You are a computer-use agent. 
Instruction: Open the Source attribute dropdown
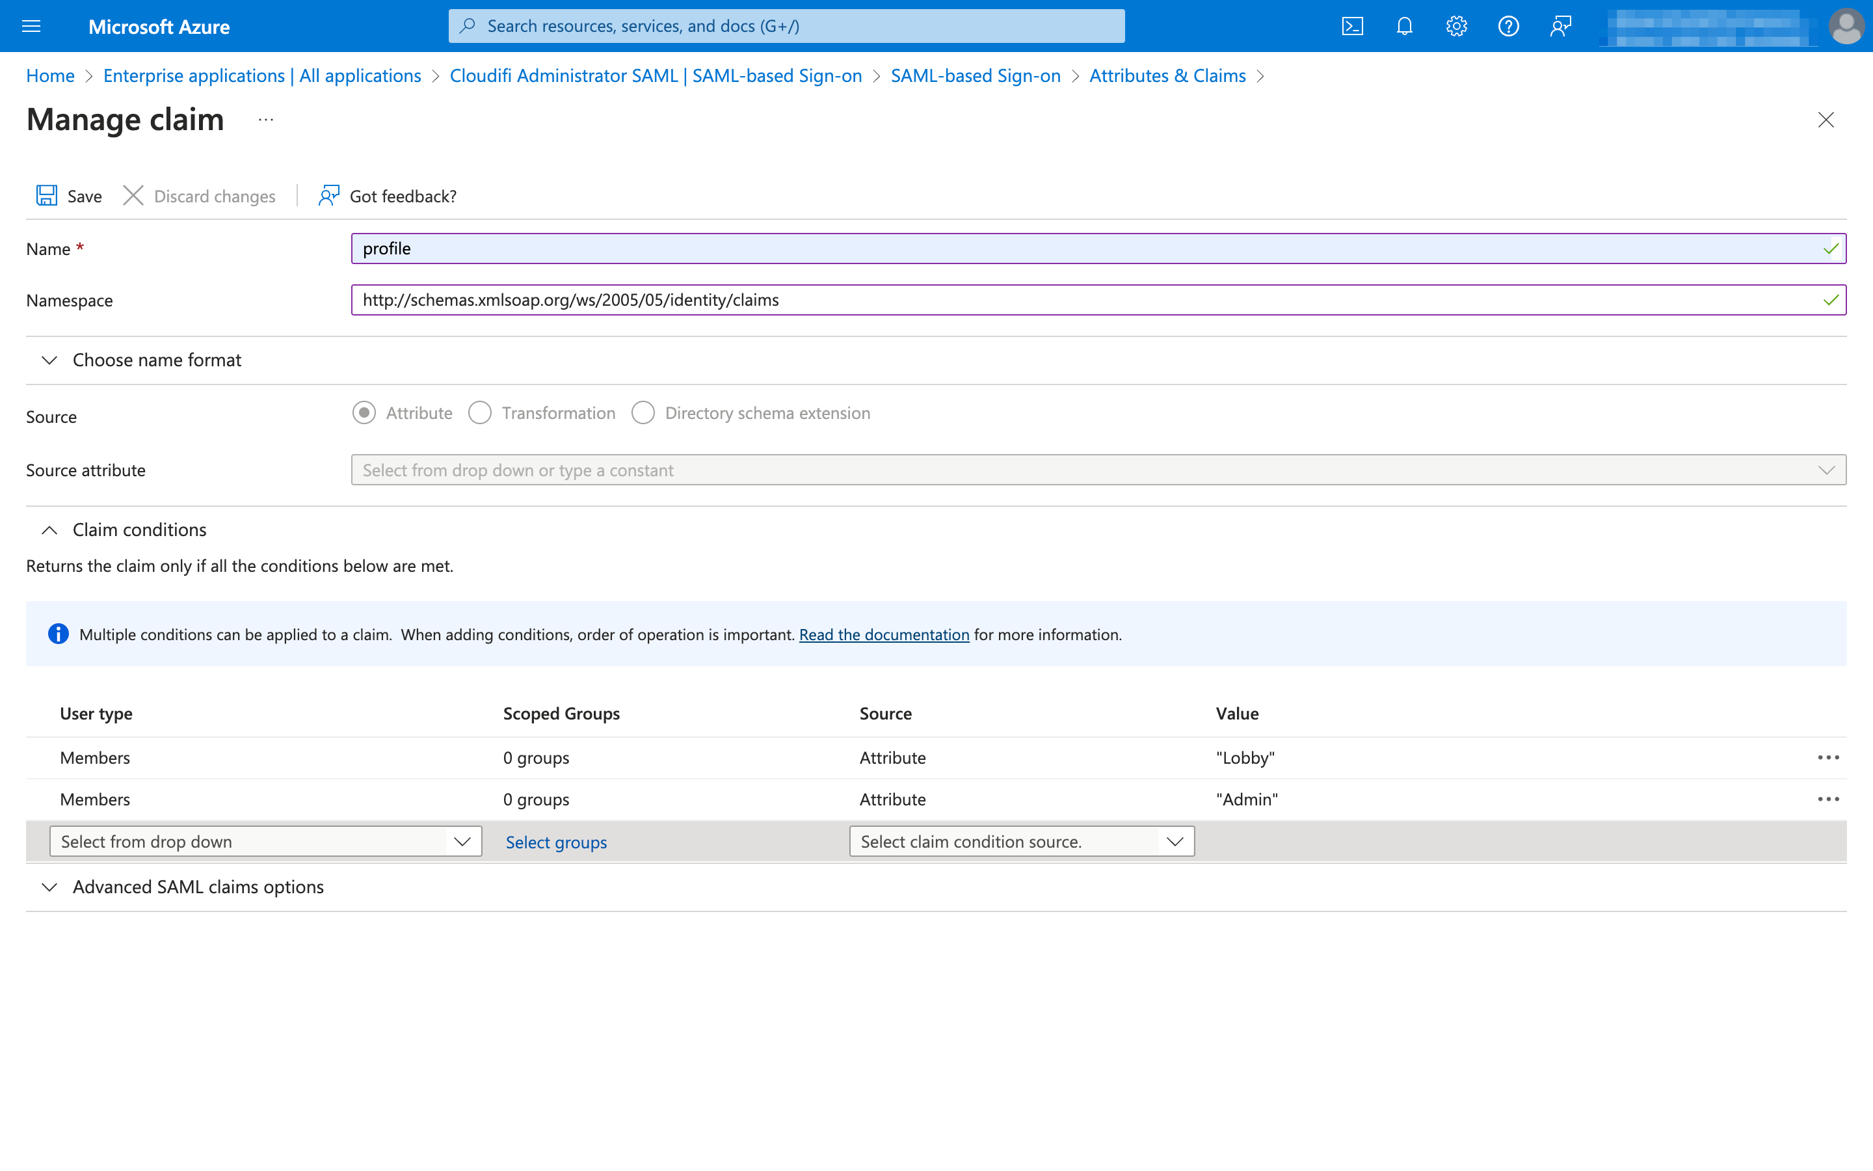coord(1827,469)
